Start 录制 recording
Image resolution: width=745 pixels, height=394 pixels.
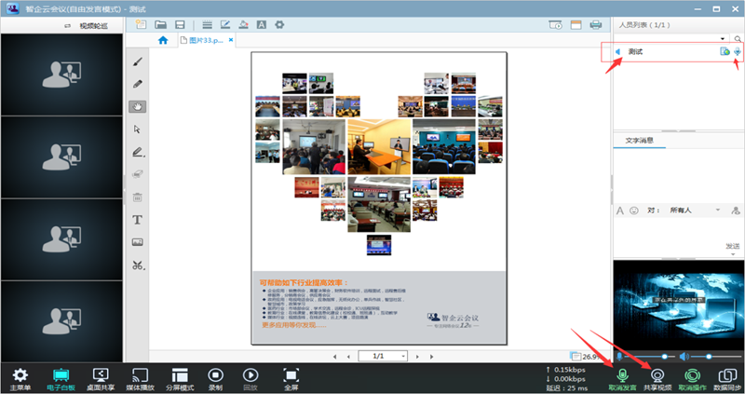point(215,380)
